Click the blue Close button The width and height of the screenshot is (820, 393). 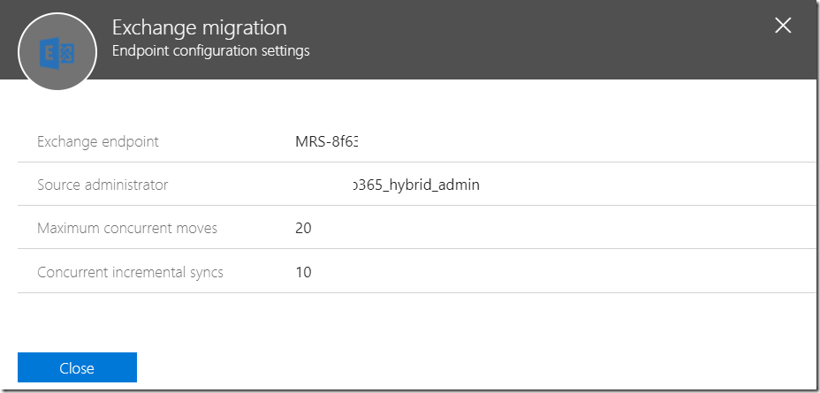77,367
